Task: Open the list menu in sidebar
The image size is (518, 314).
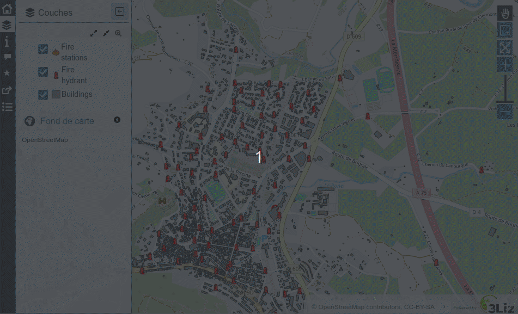Action: [x=7, y=107]
